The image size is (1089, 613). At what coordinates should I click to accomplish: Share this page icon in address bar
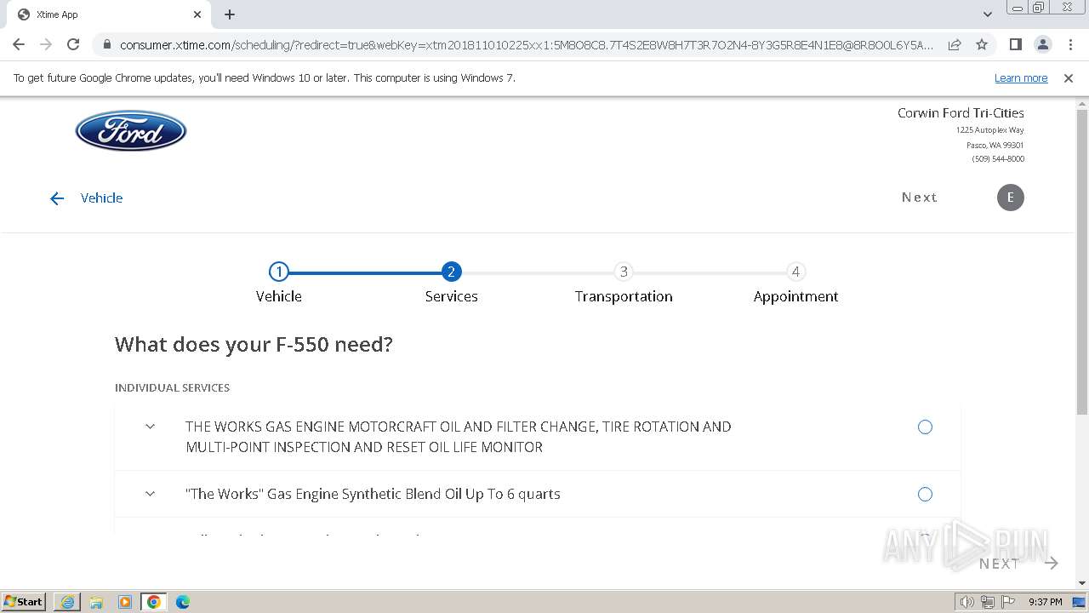(955, 44)
